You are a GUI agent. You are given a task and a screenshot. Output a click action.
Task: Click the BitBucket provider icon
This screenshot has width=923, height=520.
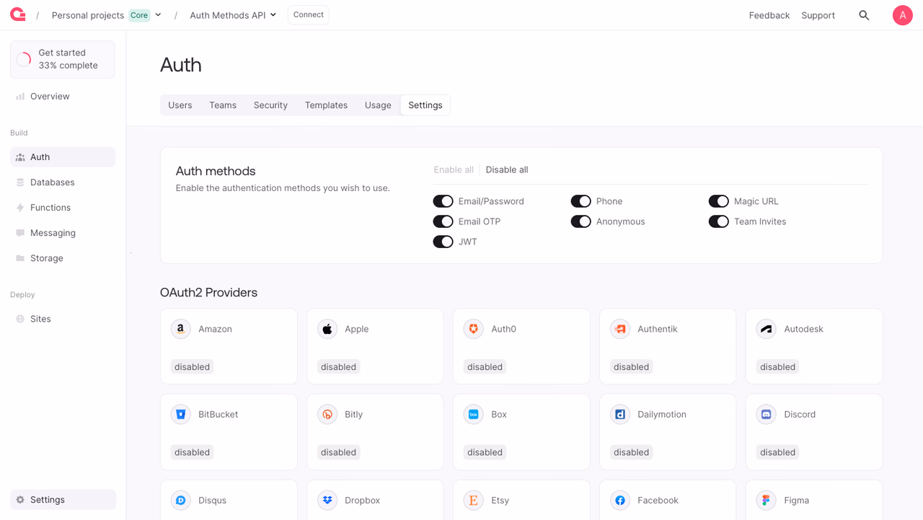[181, 415]
